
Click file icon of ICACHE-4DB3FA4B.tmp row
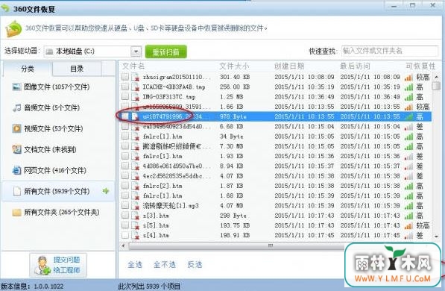pos(136,87)
